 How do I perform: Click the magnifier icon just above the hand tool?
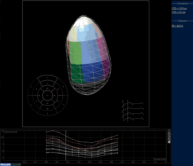pyautogui.click(x=169, y=139)
